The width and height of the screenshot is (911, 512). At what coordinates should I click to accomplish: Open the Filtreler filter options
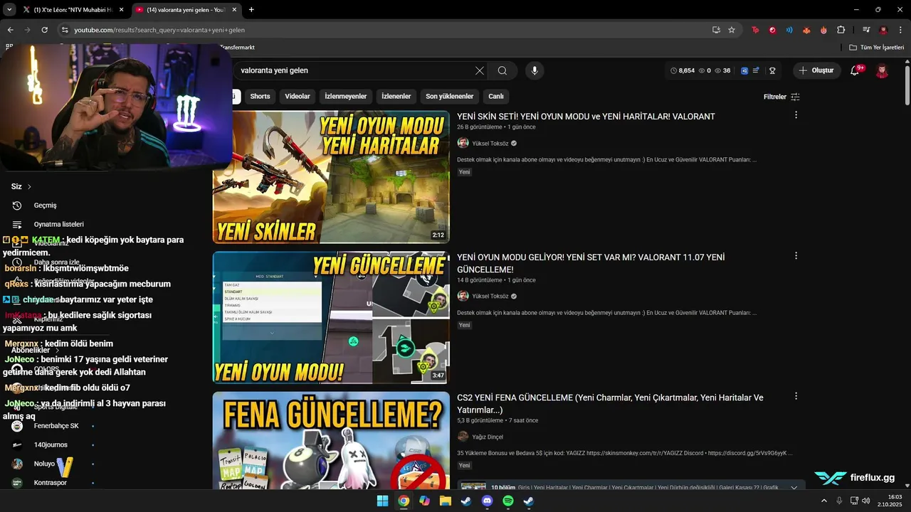(781, 97)
